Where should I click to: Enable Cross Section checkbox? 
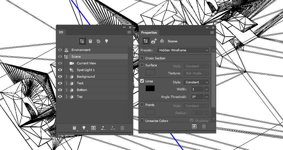coord(142,58)
